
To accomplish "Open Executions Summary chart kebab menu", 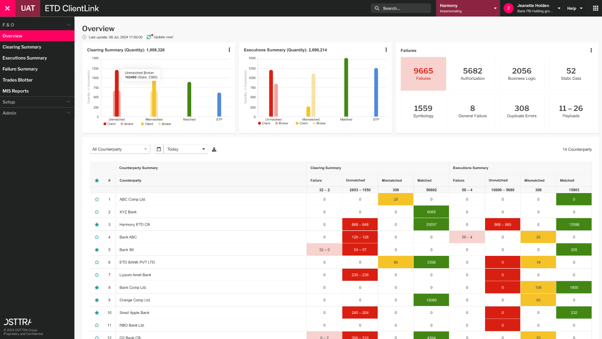I will pos(386,50).
